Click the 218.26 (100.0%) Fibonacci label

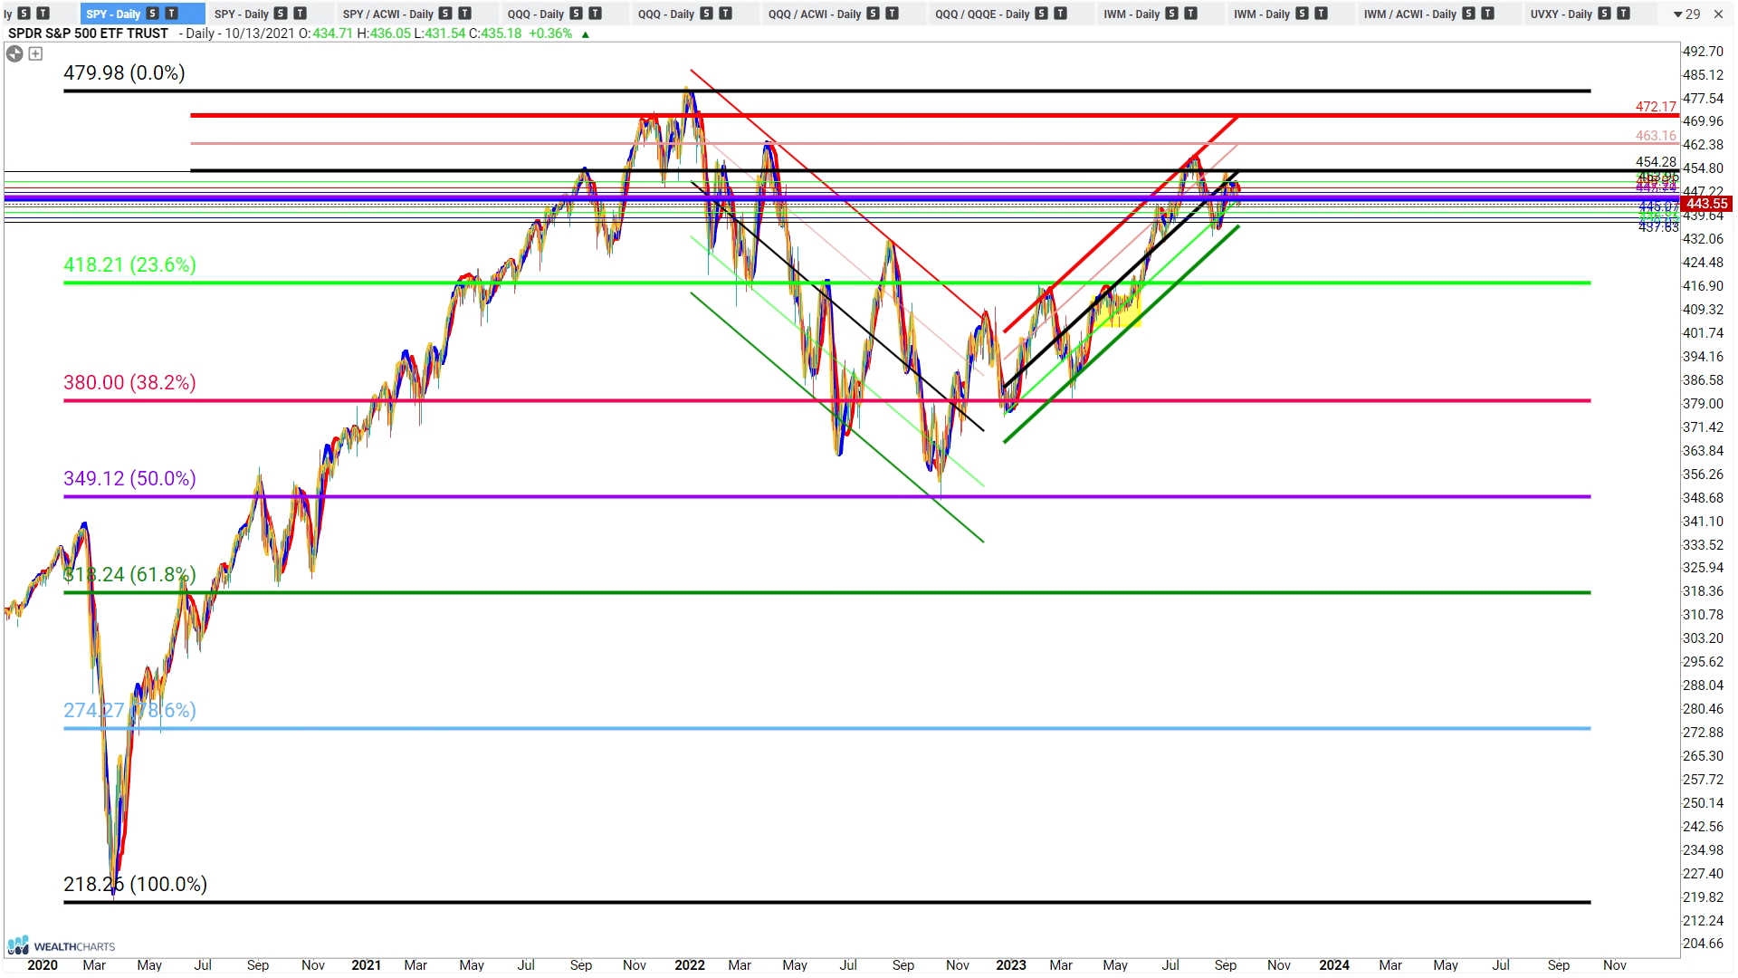tap(135, 884)
